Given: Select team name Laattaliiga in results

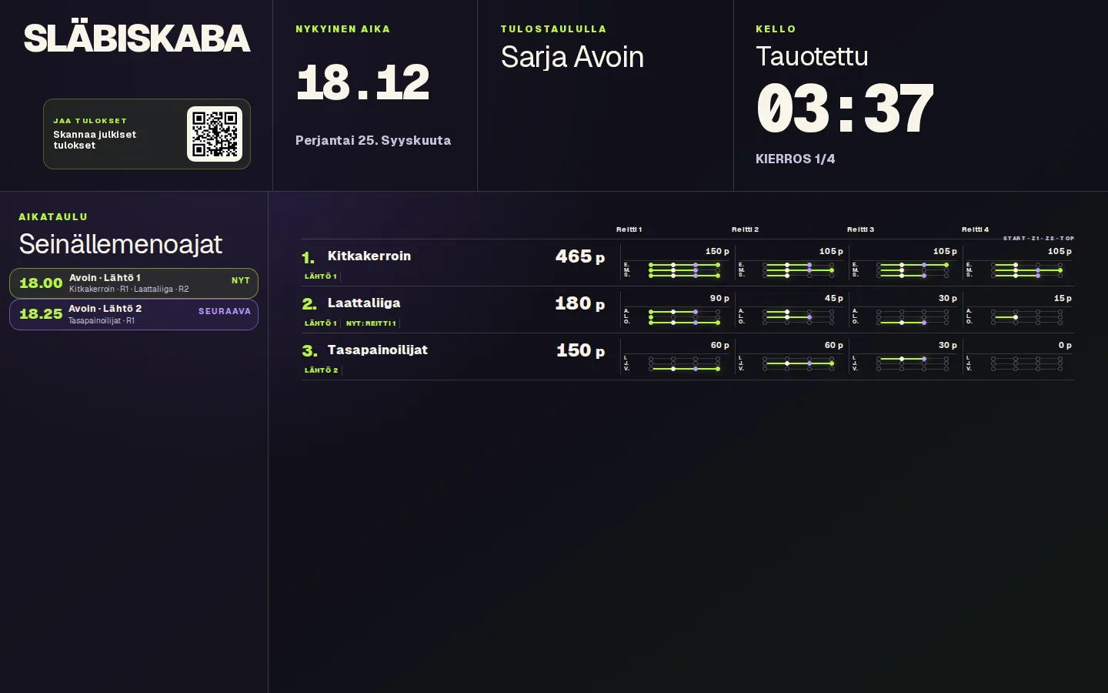Looking at the screenshot, I should [364, 303].
